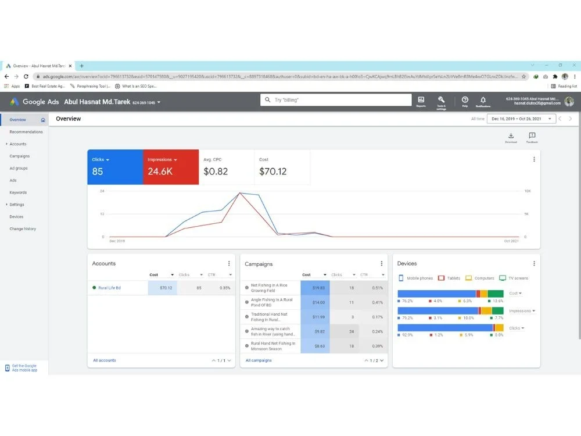This screenshot has width=581, height=436.
Task: Go to Keywords in sidebar
Action: (x=18, y=192)
